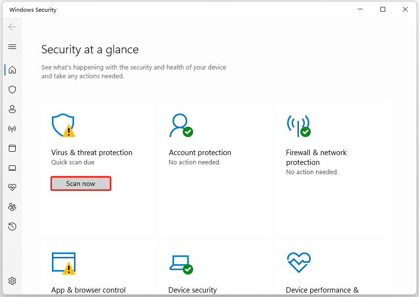Click the 'Quick scan due' status text
Image resolution: width=419 pixels, height=297 pixels.
[73, 162]
